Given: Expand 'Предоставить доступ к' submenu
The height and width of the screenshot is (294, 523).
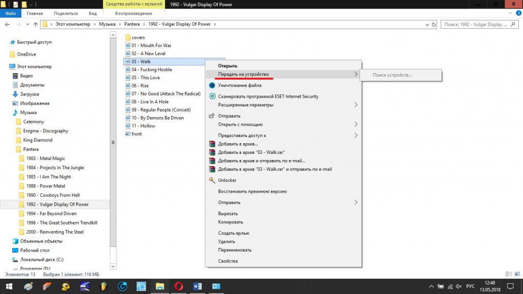Looking at the screenshot, I should (x=283, y=135).
